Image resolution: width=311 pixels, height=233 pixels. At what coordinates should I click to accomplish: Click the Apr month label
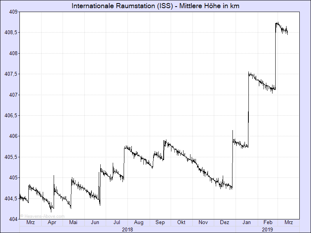tap(52, 223)
